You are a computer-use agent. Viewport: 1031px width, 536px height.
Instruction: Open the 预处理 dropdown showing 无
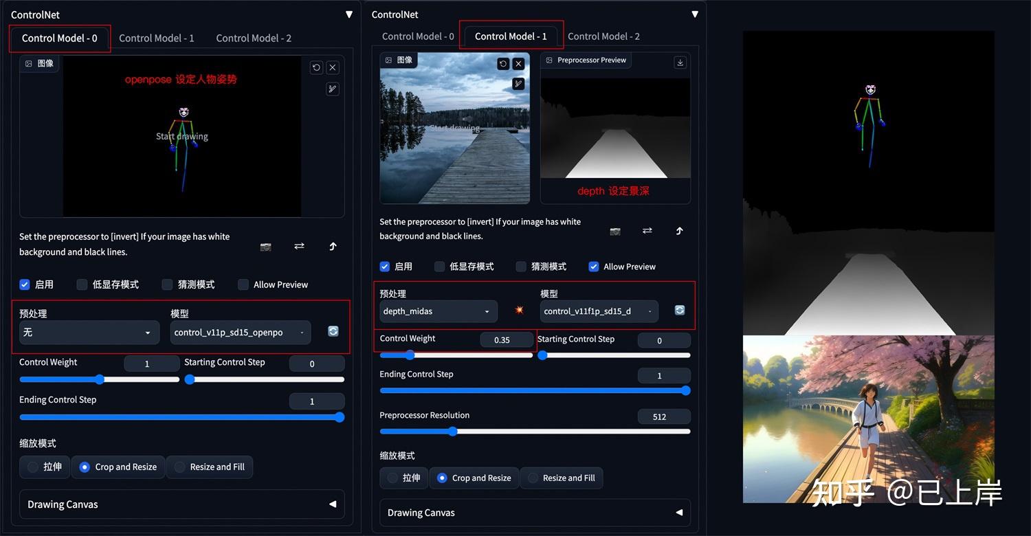[x=87, y=332]
